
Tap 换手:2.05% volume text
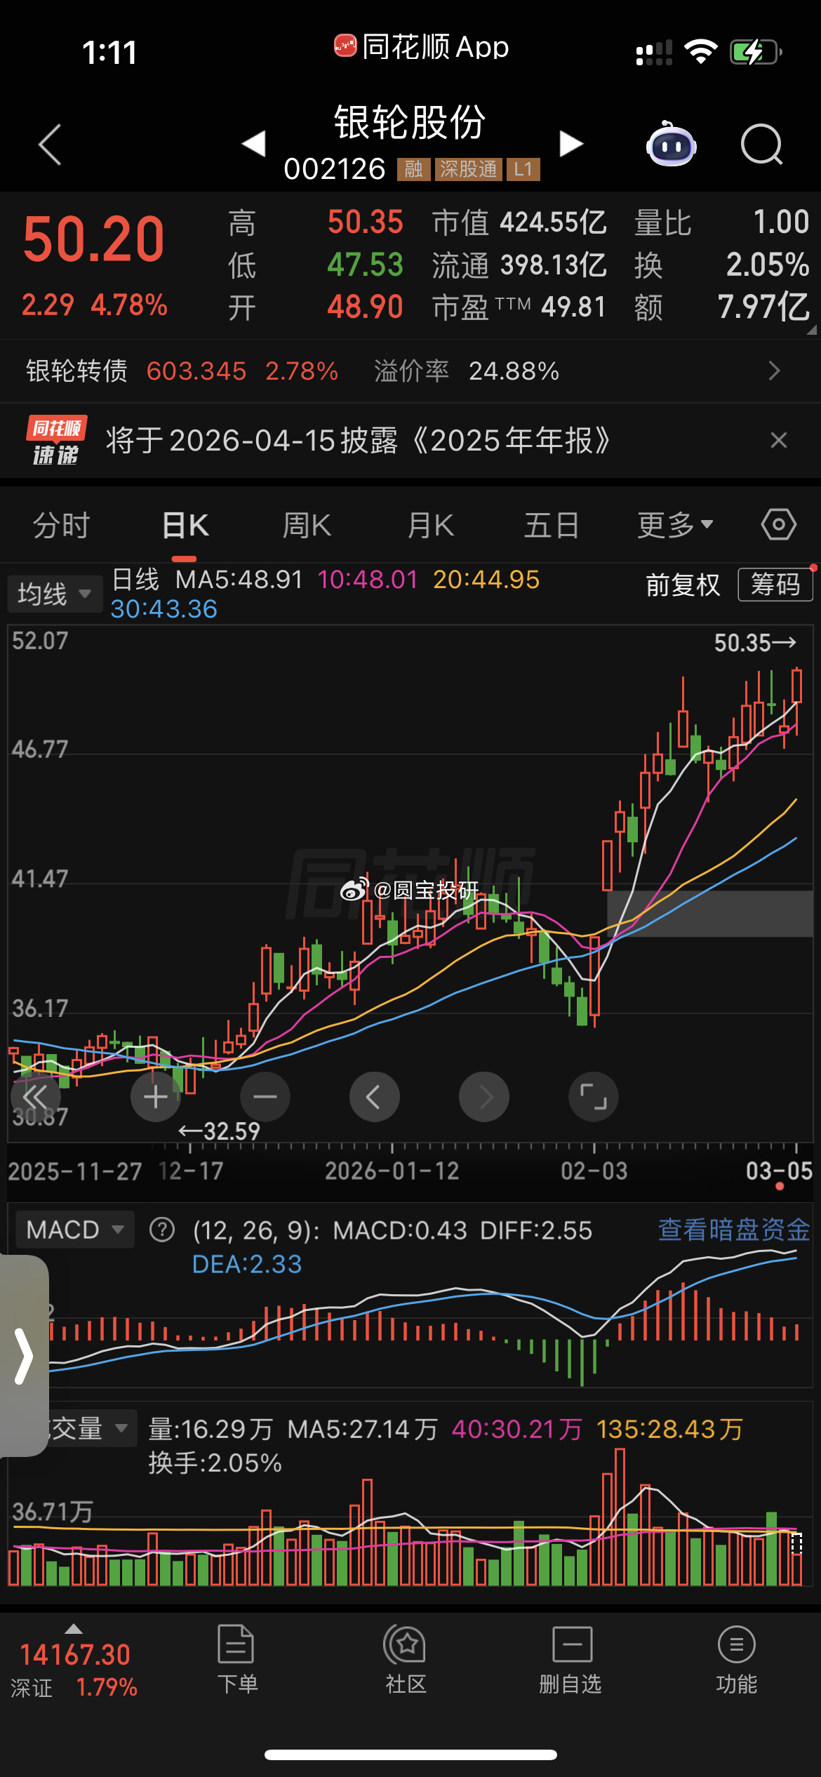click(215, 1463)
